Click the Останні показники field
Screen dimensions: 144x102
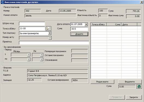[80, 56]
